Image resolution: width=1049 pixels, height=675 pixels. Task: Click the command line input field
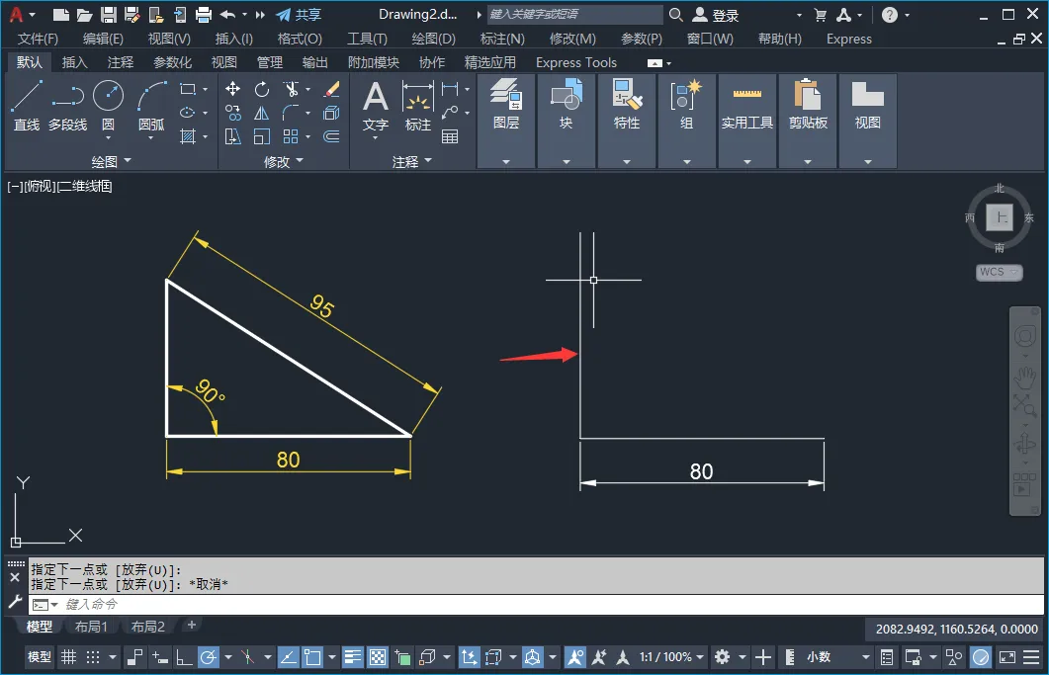(x=535, y=604)
